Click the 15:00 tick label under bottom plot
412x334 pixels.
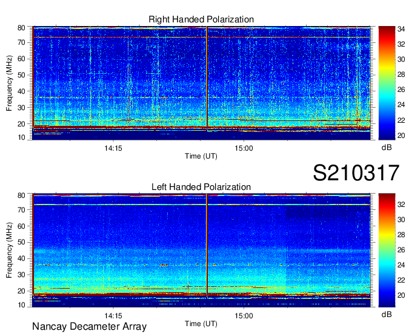tap(244, 316)
